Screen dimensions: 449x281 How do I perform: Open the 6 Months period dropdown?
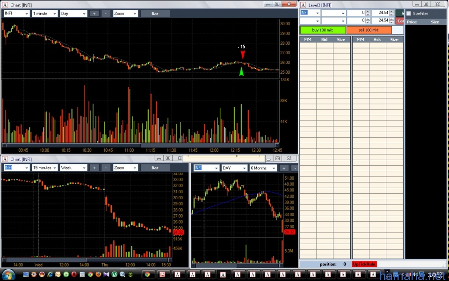(264, 168)
